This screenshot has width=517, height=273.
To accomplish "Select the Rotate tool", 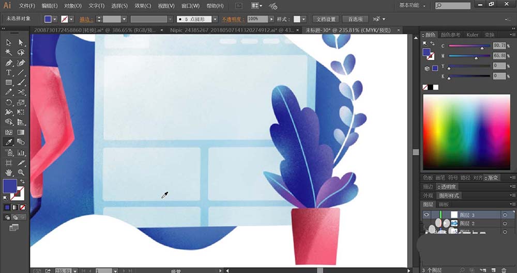I will (x=9, y=102).
